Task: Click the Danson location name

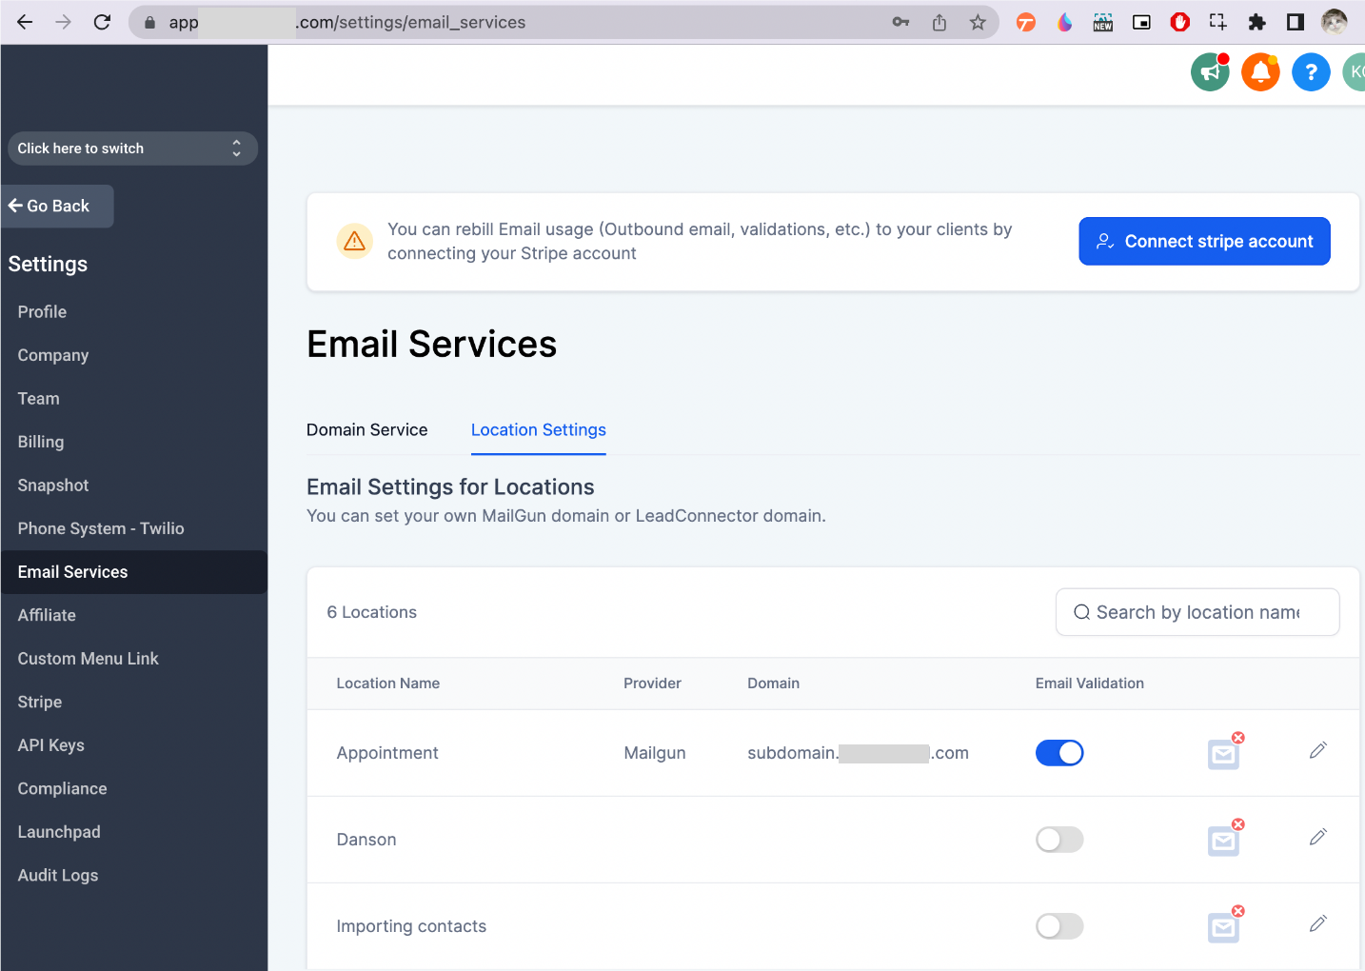Action: [x=366, y=840]
